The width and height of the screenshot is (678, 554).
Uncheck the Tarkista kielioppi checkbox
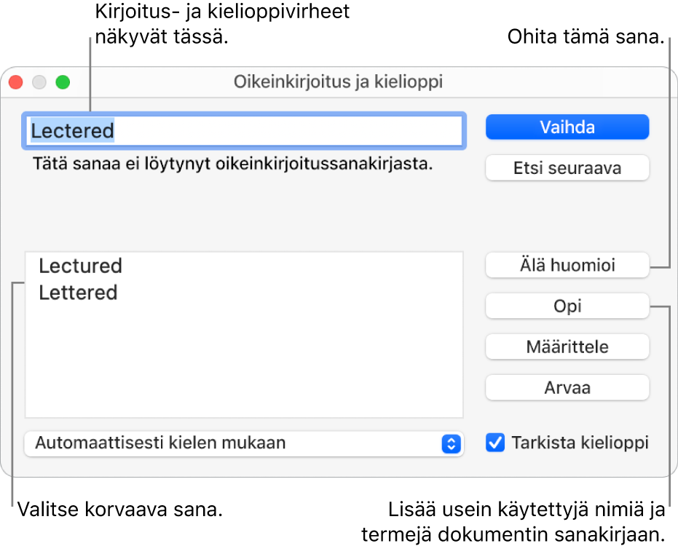point(495,443)
